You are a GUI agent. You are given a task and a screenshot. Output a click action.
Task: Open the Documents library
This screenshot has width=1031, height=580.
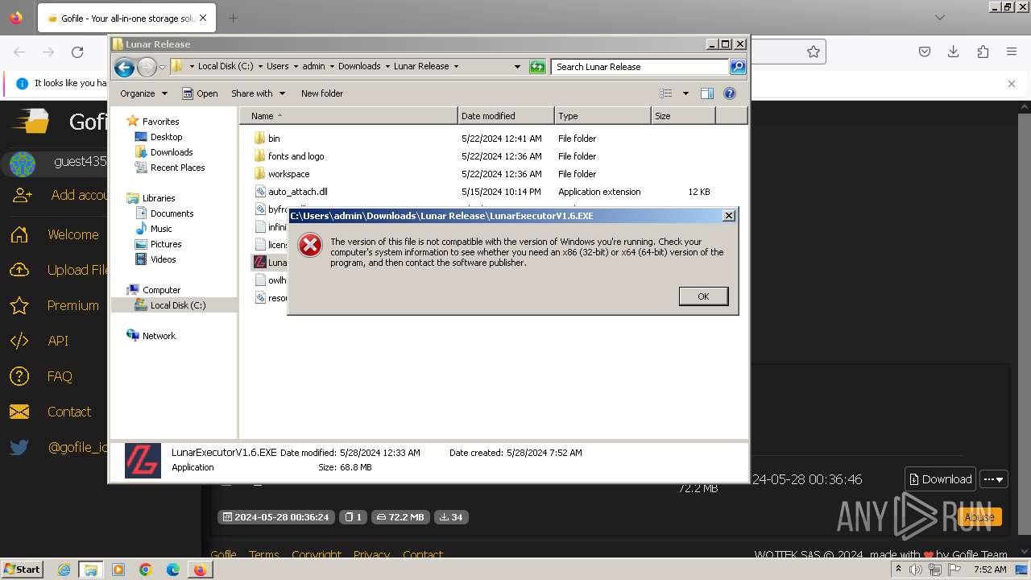click(172, 213)
